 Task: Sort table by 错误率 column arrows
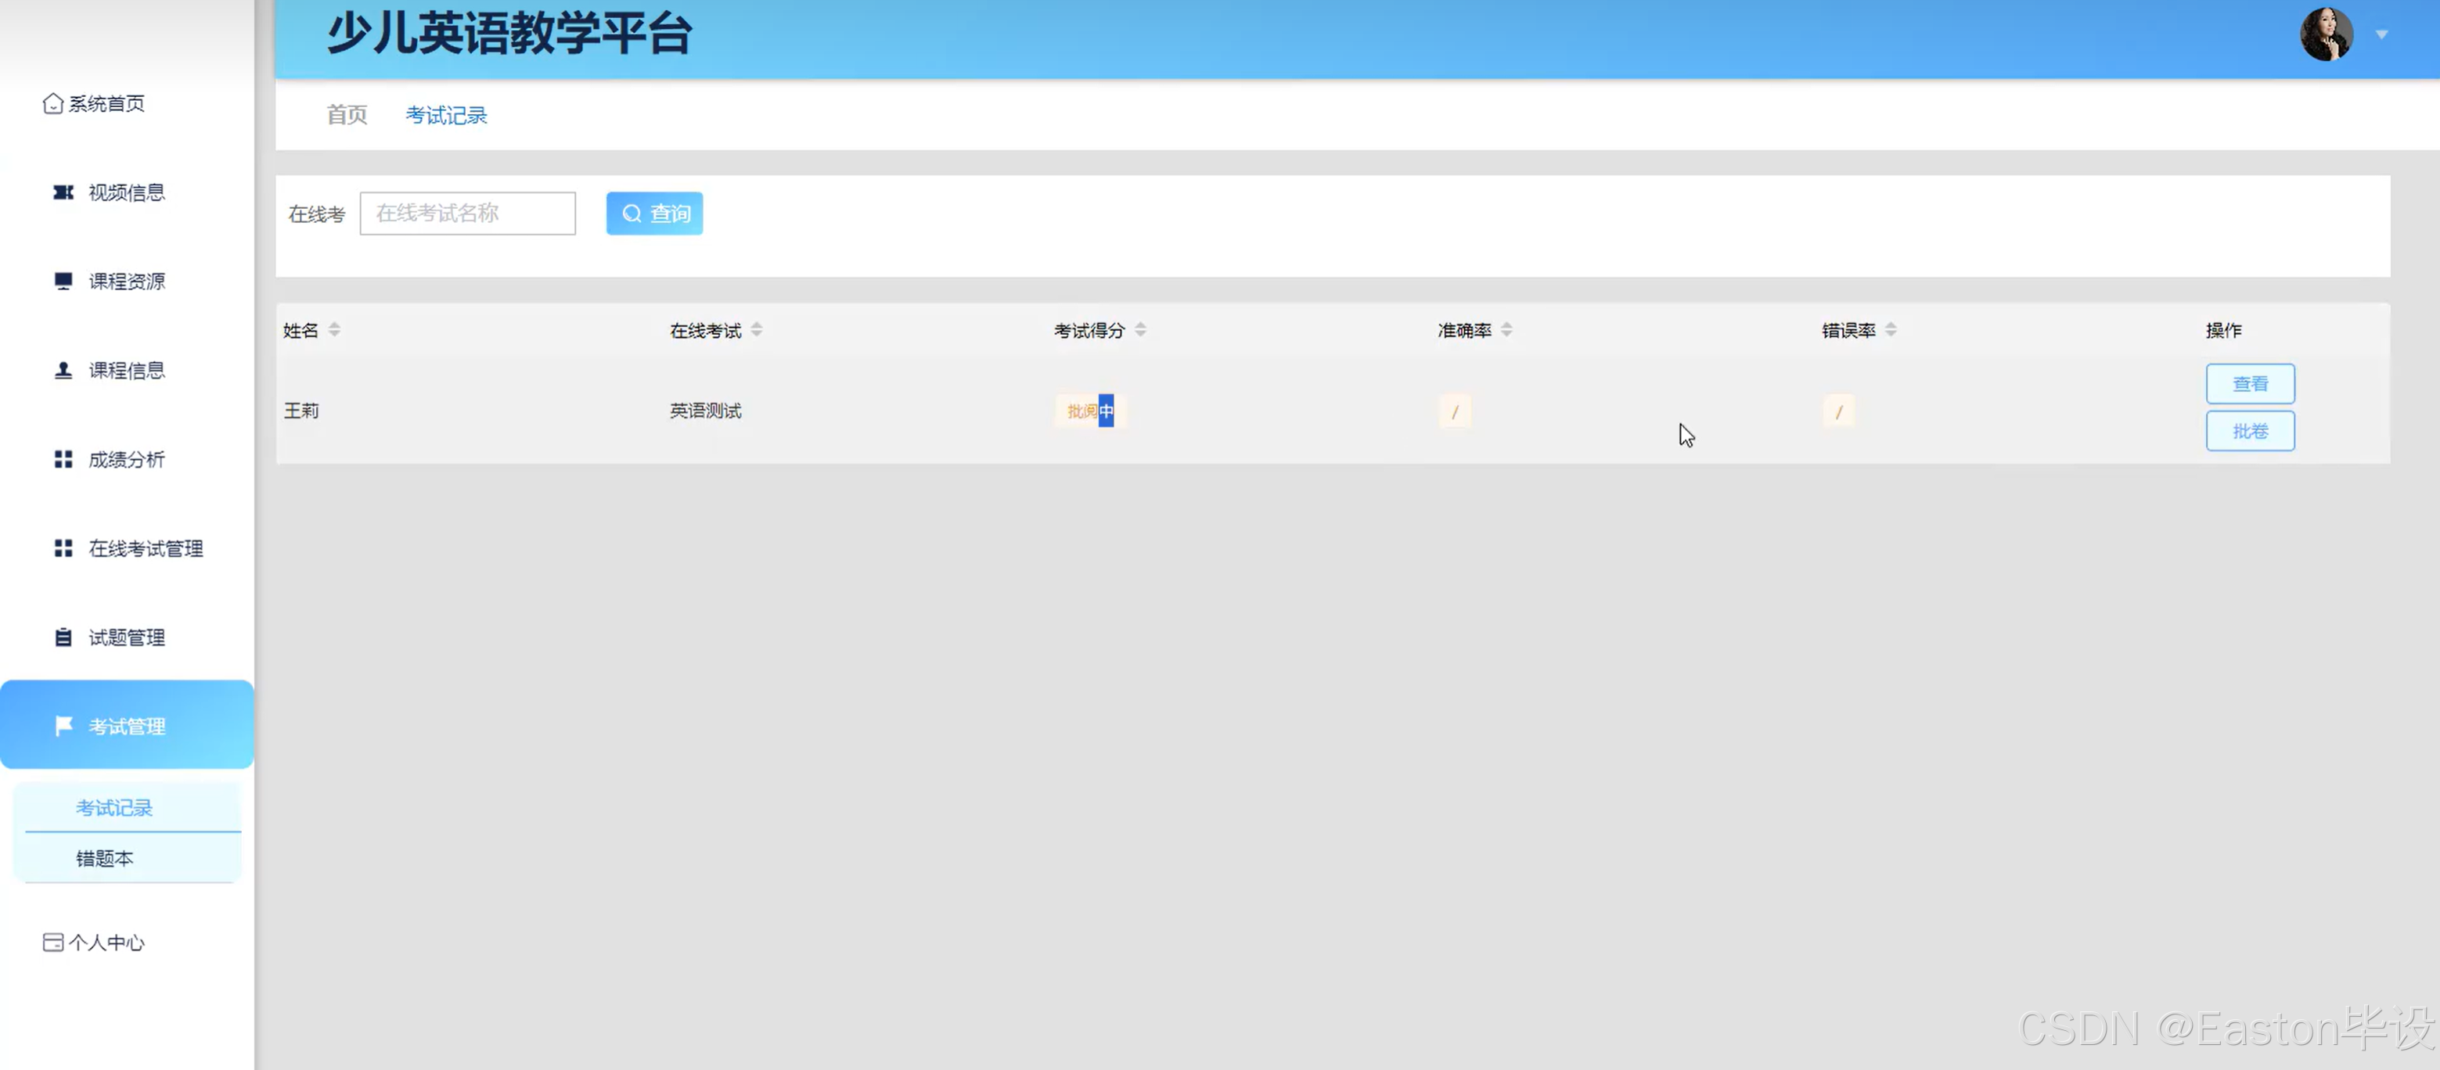(1891, 329)
